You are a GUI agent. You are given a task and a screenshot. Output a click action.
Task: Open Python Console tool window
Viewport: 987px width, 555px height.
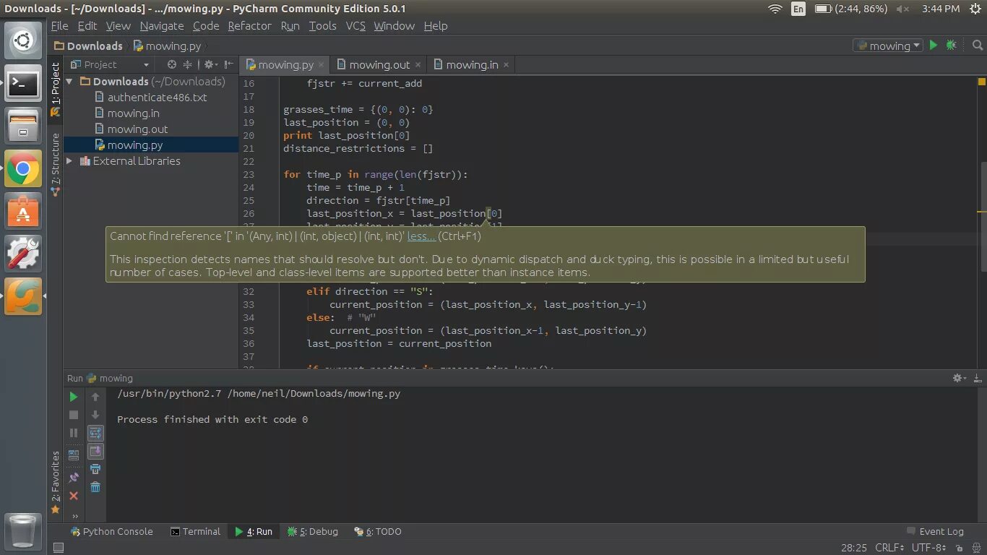111,531
